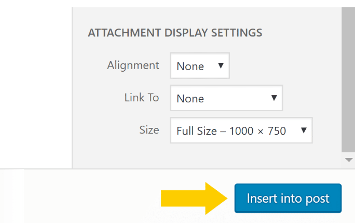Open the Size dropdown

click(x=241, y=130)
